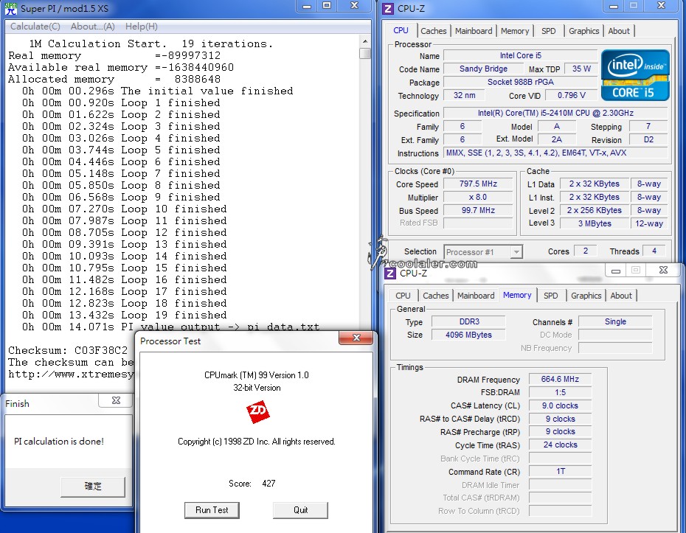
Task: Click the Super PI scrollbar up arrow
Action: pyautogui.click(x=365, y=41)
